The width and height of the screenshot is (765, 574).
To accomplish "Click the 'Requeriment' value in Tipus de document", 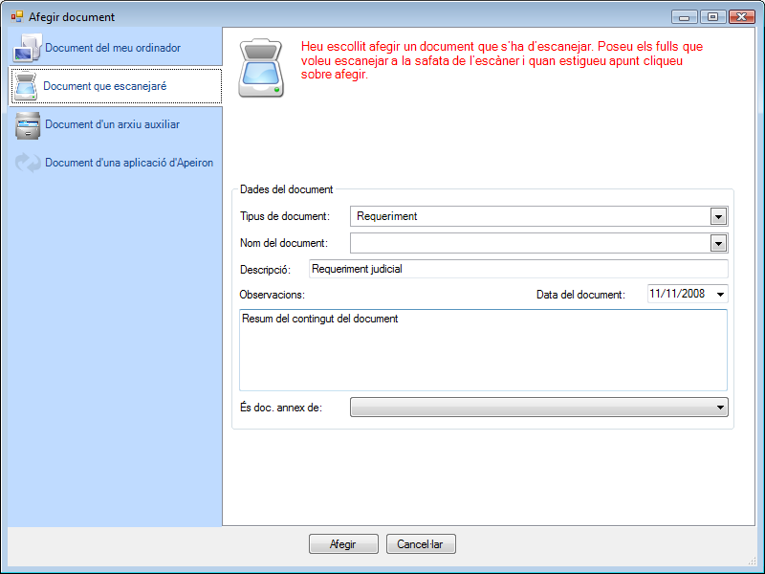I will click(x=387, y=216).
